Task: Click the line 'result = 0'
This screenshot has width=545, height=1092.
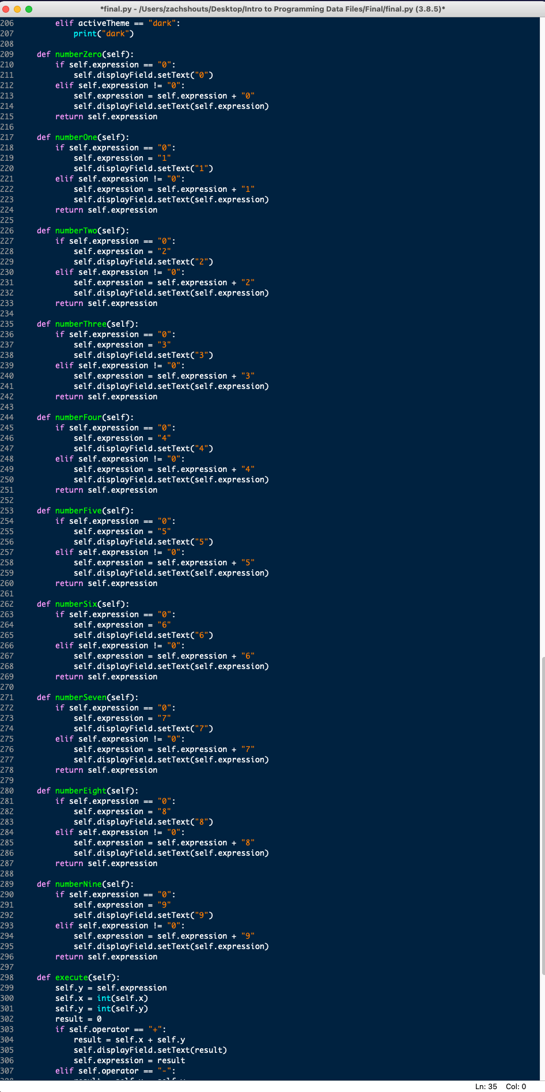Action: pyautogui.click(x=78, y=1019)
